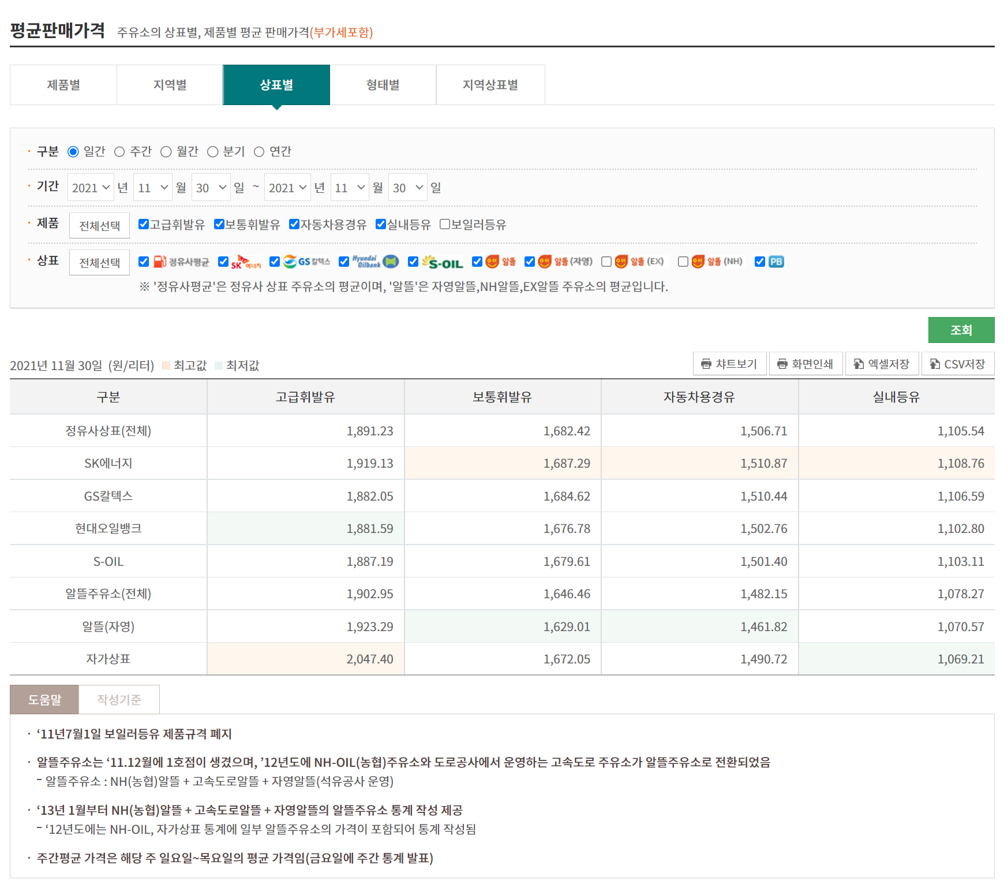
Task: Open the start year 2021 dropdown
Action: (x=91, y=188)
